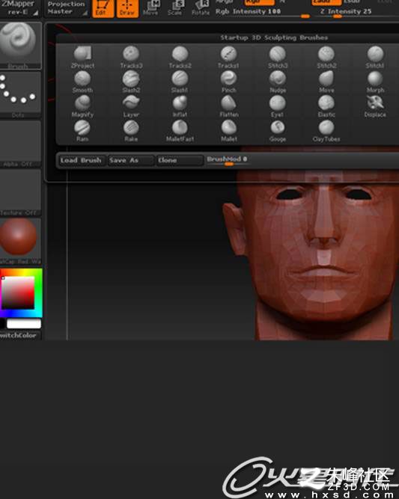Choose the ClayTubes brush

[x=326, y=130]
